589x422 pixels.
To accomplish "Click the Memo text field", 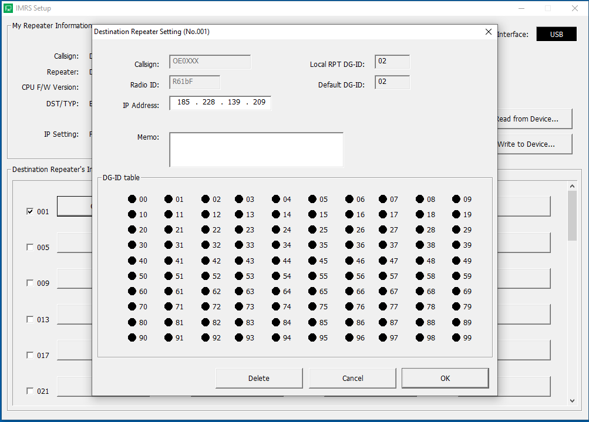I will click(256, 150).
